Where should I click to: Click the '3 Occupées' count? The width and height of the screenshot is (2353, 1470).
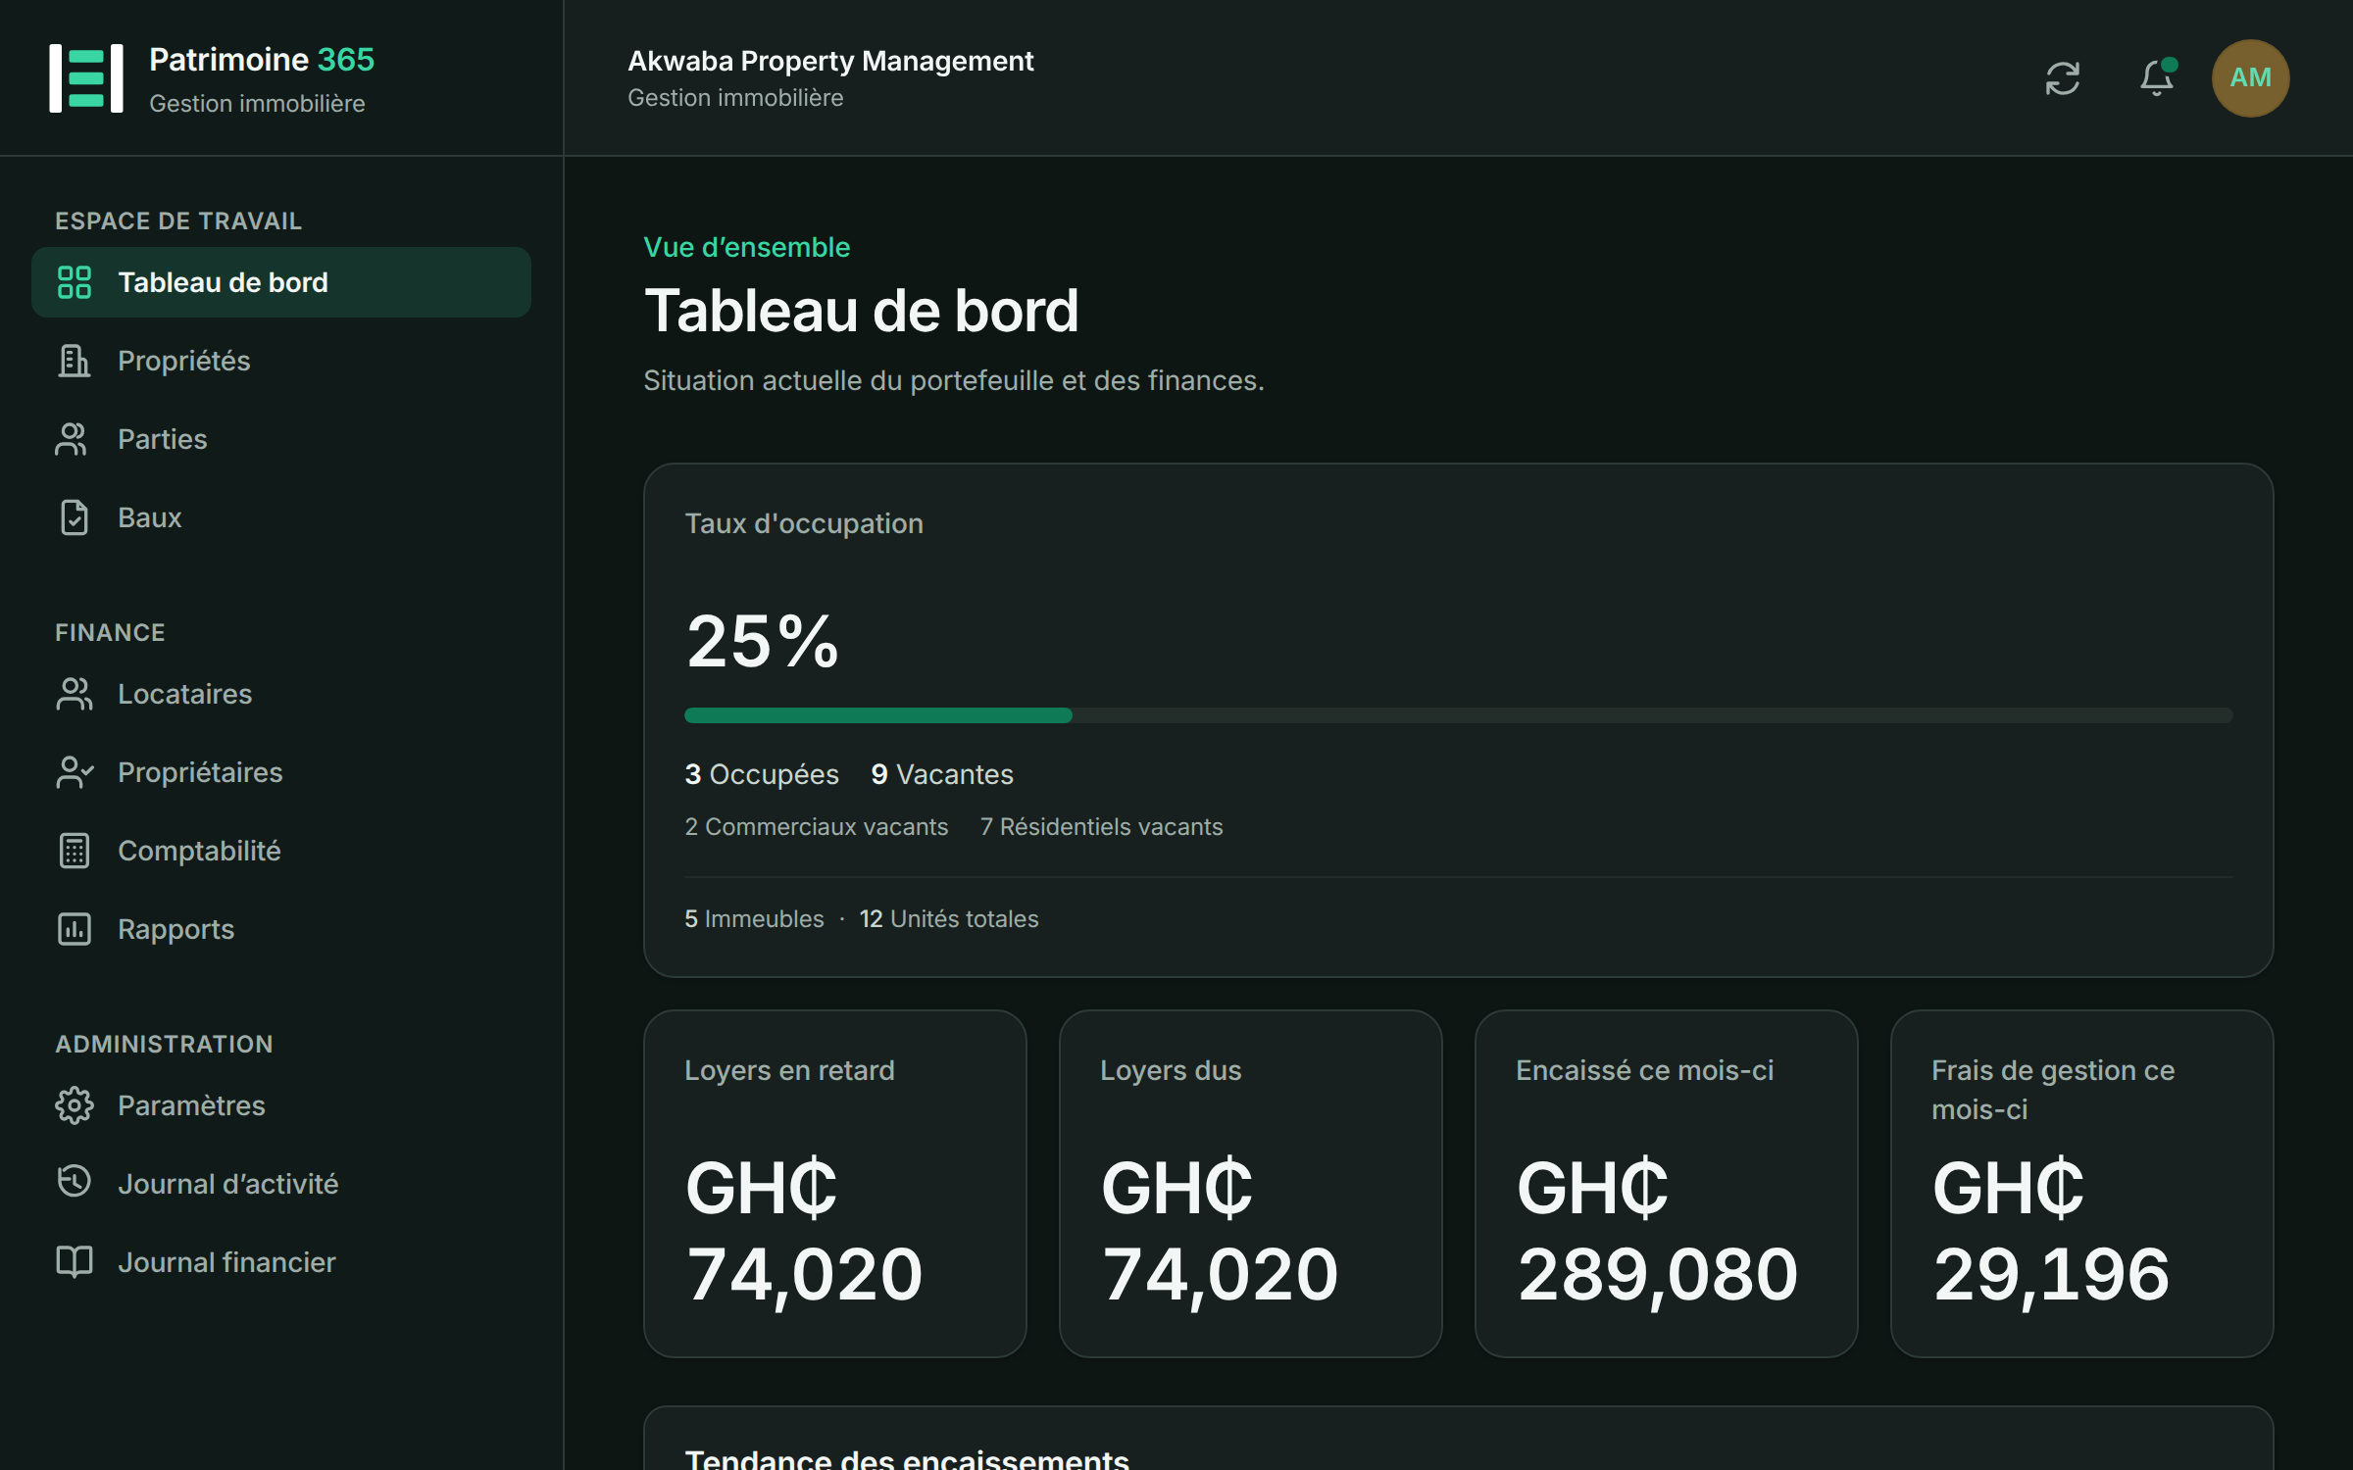[762, 774]
